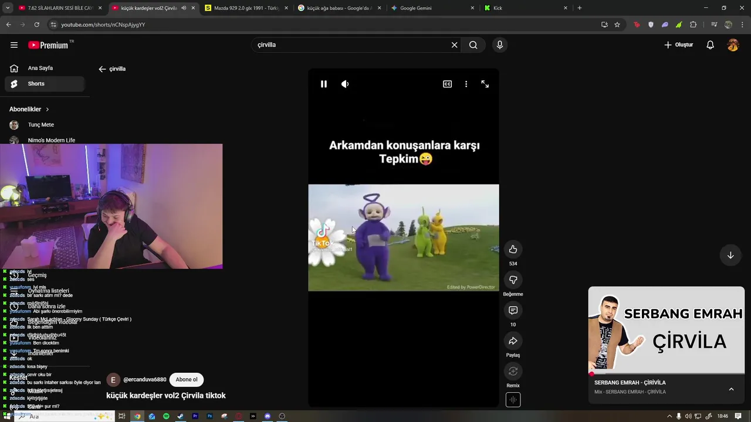
Task: Toggle closed captions on the Short
Action: tap(447, 84)
